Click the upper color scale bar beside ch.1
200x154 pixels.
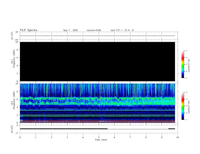coord(183,64)
